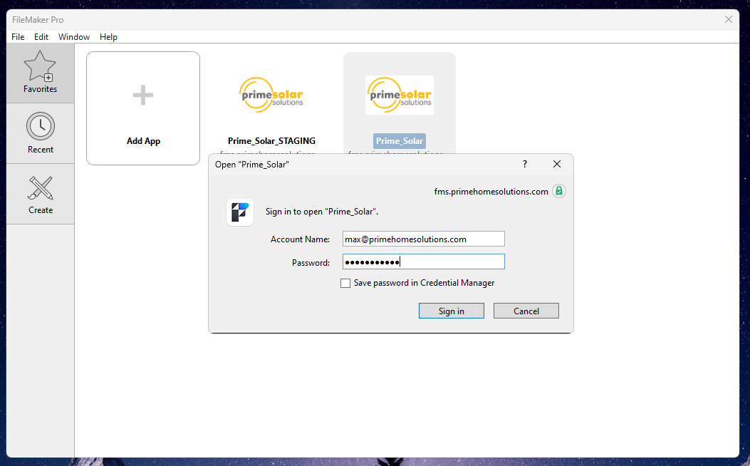This screenshot has width=750, height=466.
Task: Close the FileMaker Pro window
Action: [x=729, y=19]
